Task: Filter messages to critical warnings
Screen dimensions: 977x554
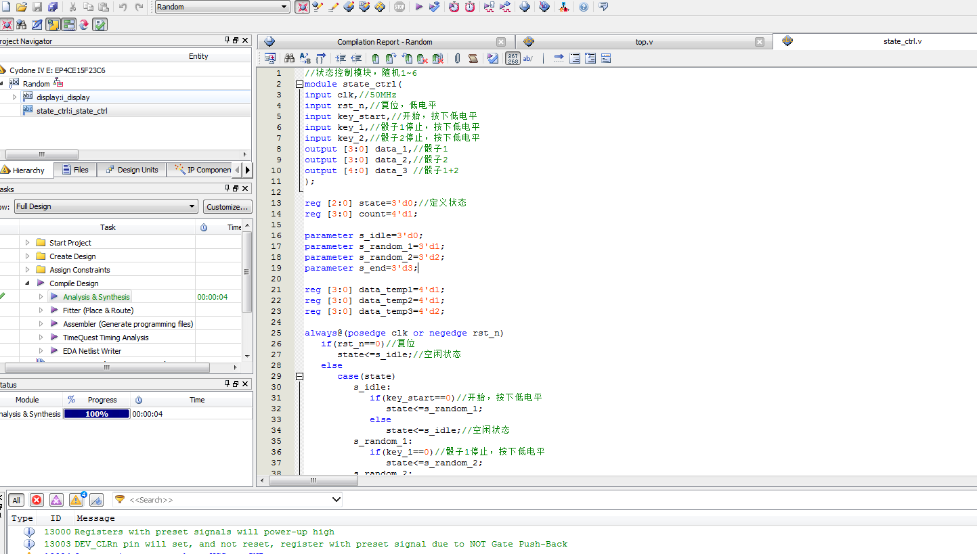Action: tap(56, 500)
